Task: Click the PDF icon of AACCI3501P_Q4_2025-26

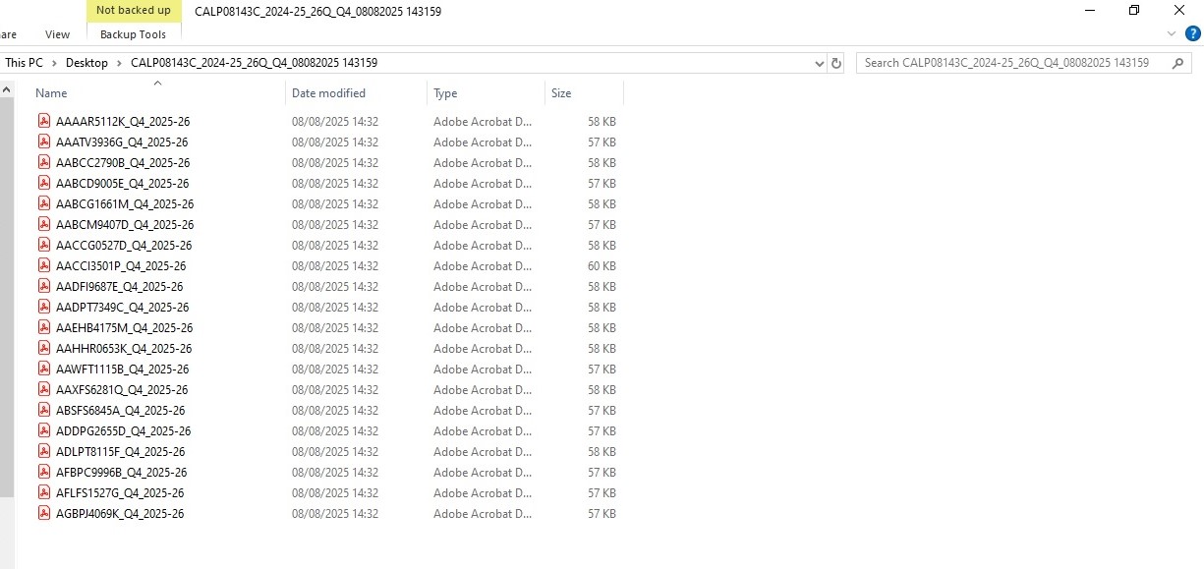Action: 43,265
